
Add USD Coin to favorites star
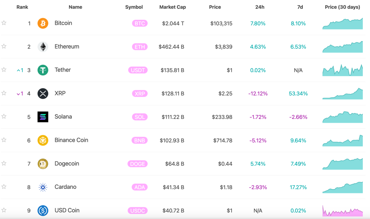(x=4, y=210)
